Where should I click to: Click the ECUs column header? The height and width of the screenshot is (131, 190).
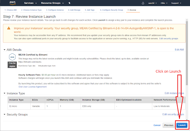click(38, 100)
